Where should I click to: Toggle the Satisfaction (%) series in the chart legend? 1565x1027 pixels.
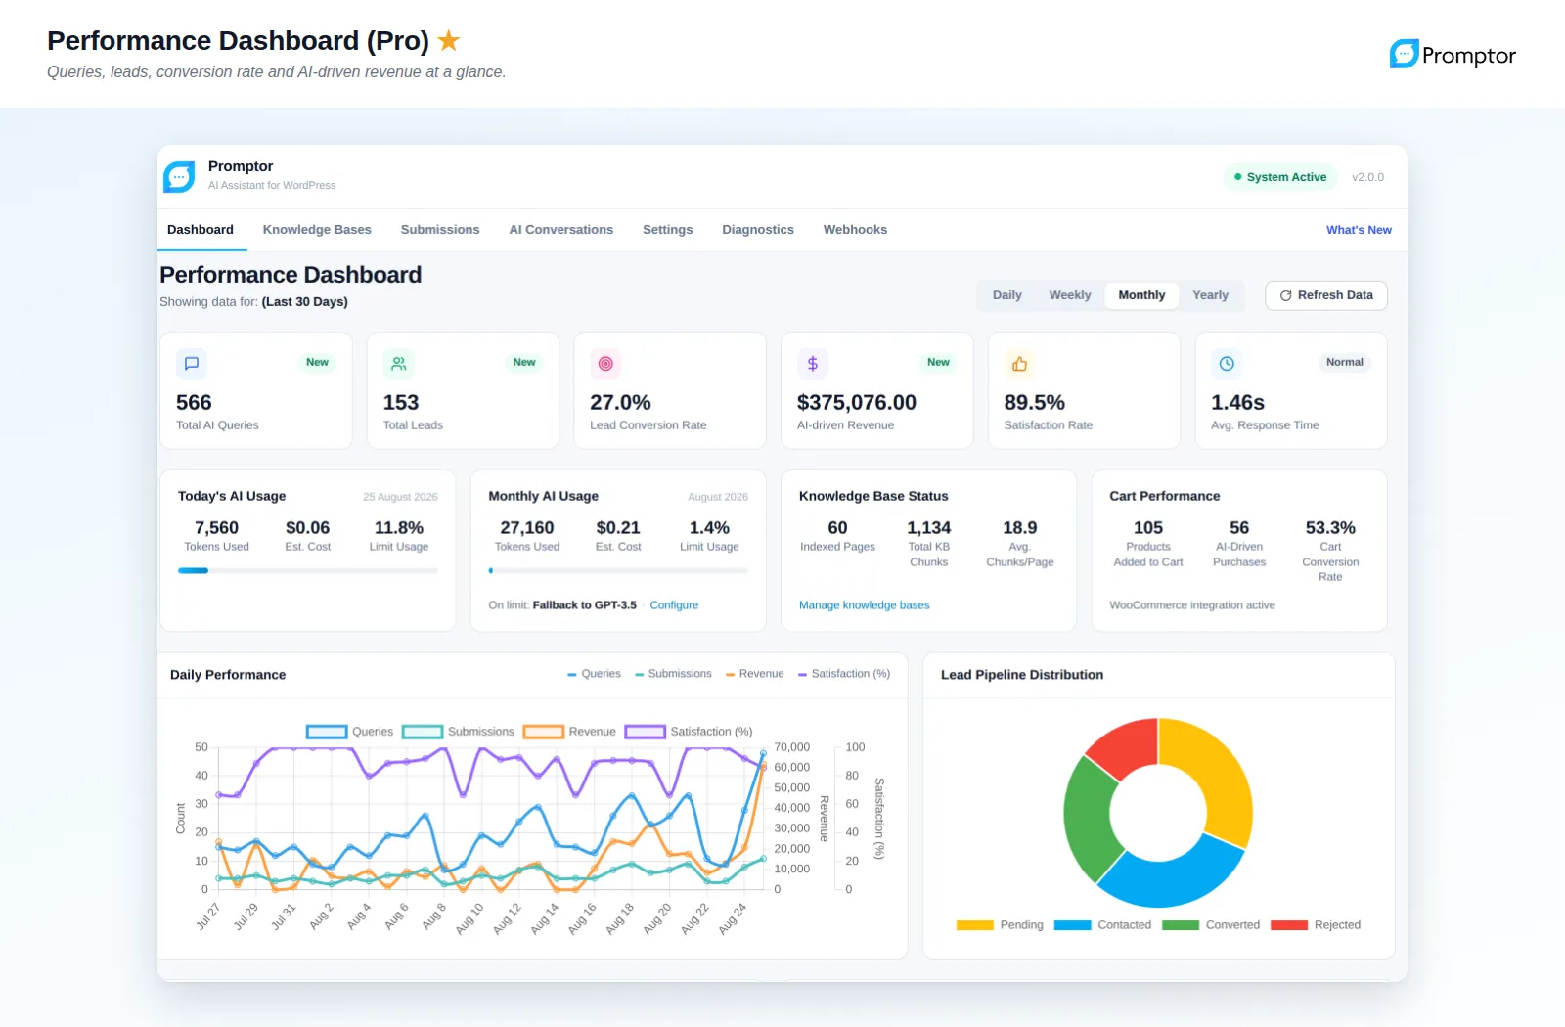tap(689, 732)
